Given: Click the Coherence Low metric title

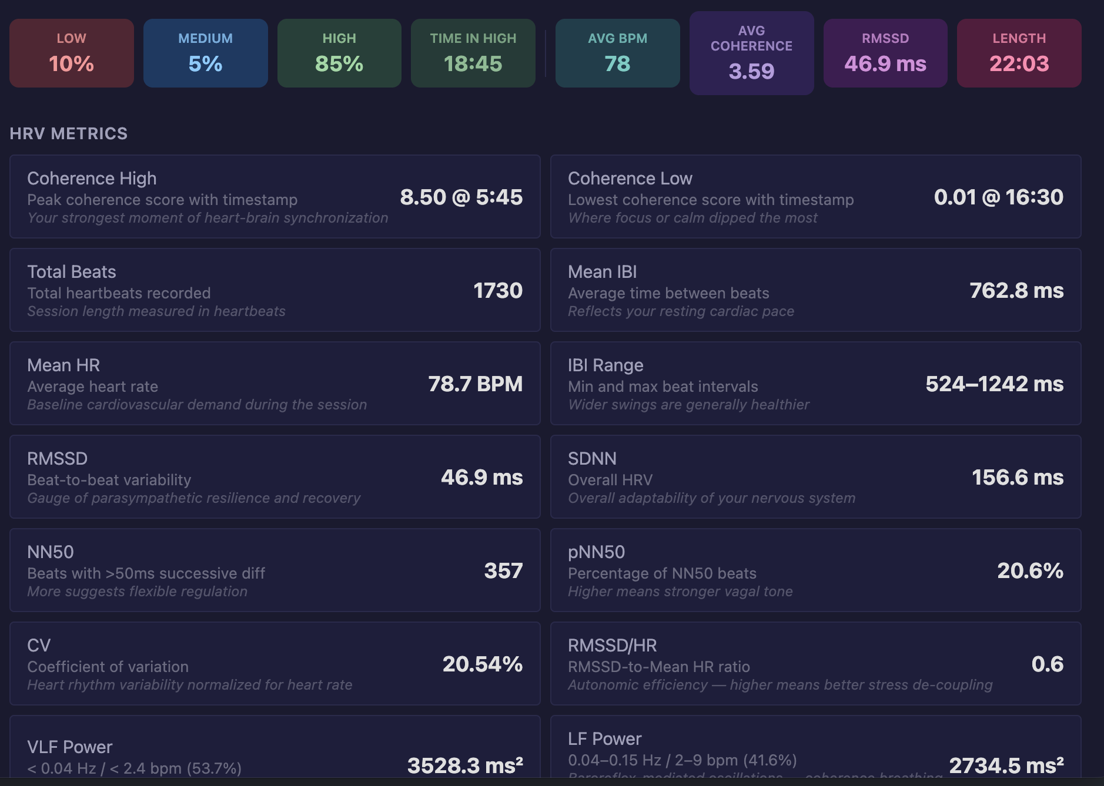Looking at the screenshot, I should click(x=630, y=179).
